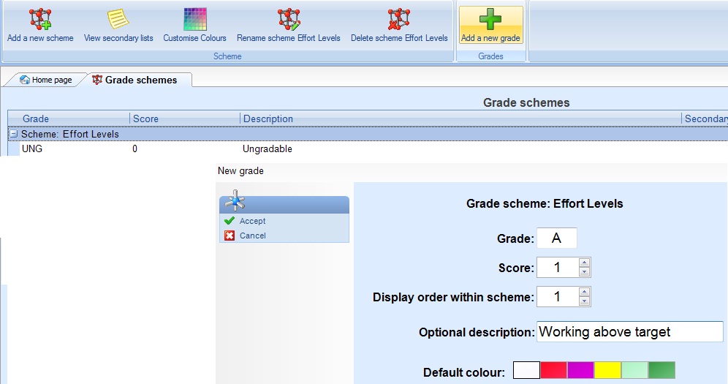Screen dimensions: 728x384
Task: Collapse the Effort Levels scheme group
Action: coord(14,134)
